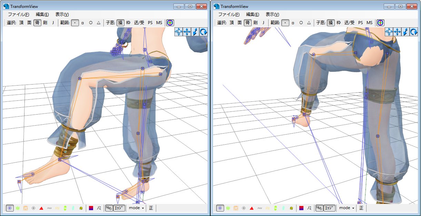Toggle red triangle display icon in left window
This screenshot has width=421, height=216.
point(41,208)
